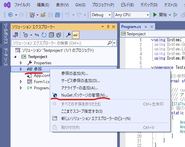Viewport: 185px width, 147px height.
Task: Start debugging with green 開始 button
Action: click(160, 15)
